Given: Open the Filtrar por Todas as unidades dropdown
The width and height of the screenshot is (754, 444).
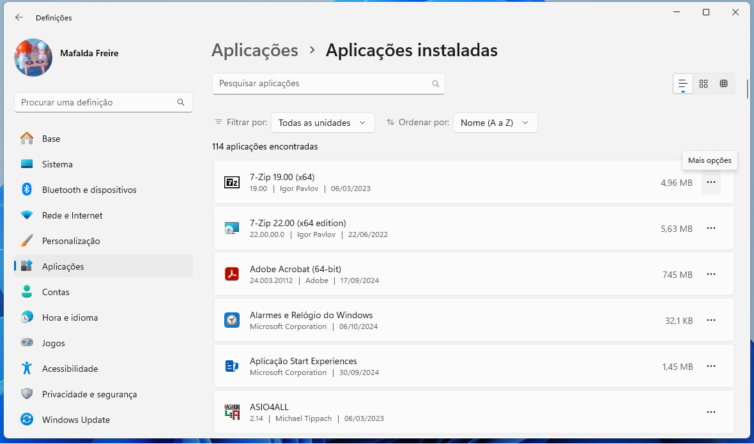Looking at the screenshot, I should [x=323, y=123].
